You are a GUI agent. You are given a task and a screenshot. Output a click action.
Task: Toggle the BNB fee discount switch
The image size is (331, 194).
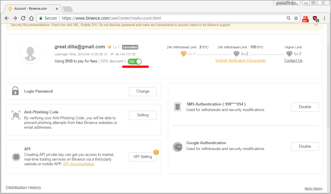134,61
